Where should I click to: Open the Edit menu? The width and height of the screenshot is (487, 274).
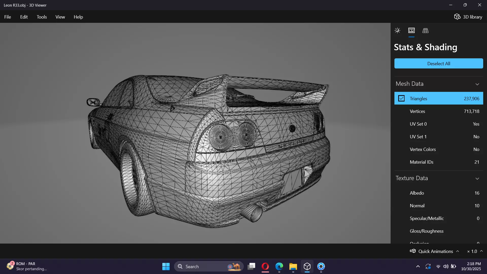[24, 17]
